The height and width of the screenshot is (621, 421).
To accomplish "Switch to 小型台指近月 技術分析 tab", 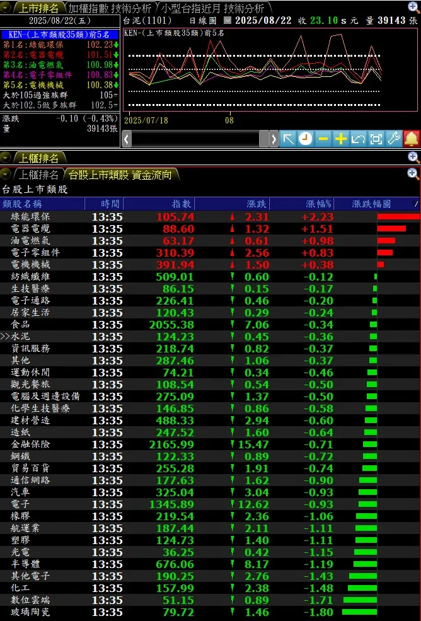I will [x=212, y=8].
